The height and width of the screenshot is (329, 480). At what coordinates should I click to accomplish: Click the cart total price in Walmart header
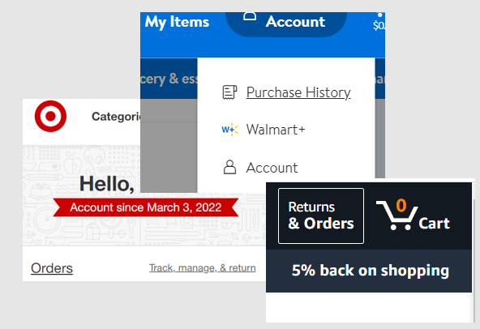379,25
